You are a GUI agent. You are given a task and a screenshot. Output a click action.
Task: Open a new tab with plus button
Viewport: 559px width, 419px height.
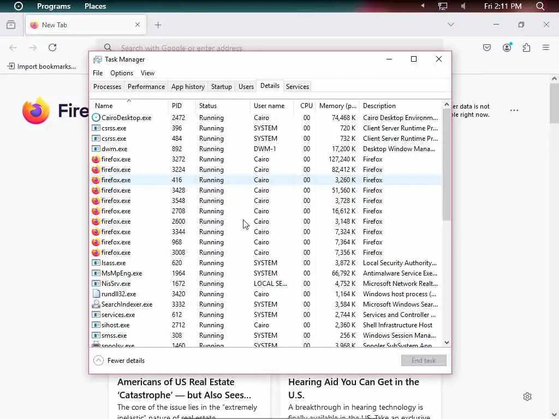point(158,25)
